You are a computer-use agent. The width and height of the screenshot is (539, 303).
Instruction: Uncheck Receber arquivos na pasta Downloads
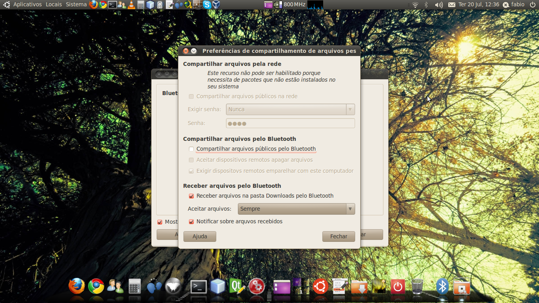click(191, 196)
